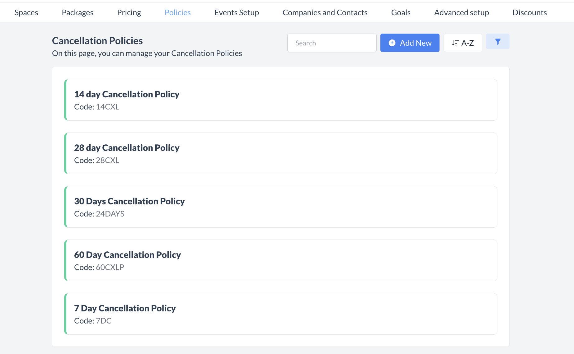Focus the Search input field

coord(332,43)
